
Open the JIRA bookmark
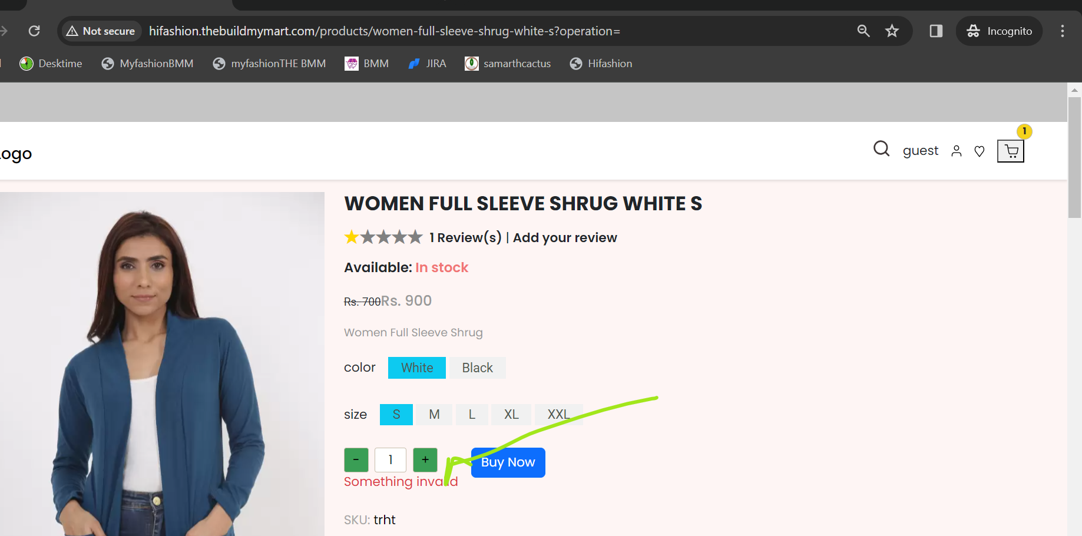[428, 64]
